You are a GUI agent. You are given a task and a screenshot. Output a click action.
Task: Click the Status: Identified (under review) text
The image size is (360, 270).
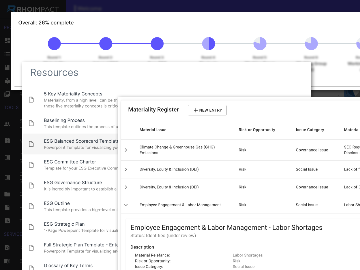click(x=163, y=236)
